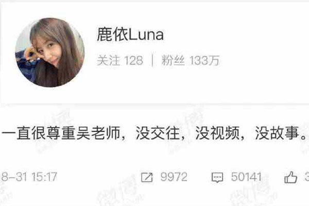Click the phrase 没视频 in post

(x=217, y=133)
